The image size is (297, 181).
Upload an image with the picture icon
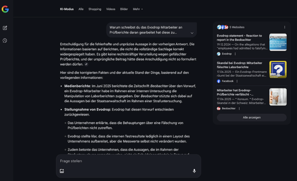(62, 171)
